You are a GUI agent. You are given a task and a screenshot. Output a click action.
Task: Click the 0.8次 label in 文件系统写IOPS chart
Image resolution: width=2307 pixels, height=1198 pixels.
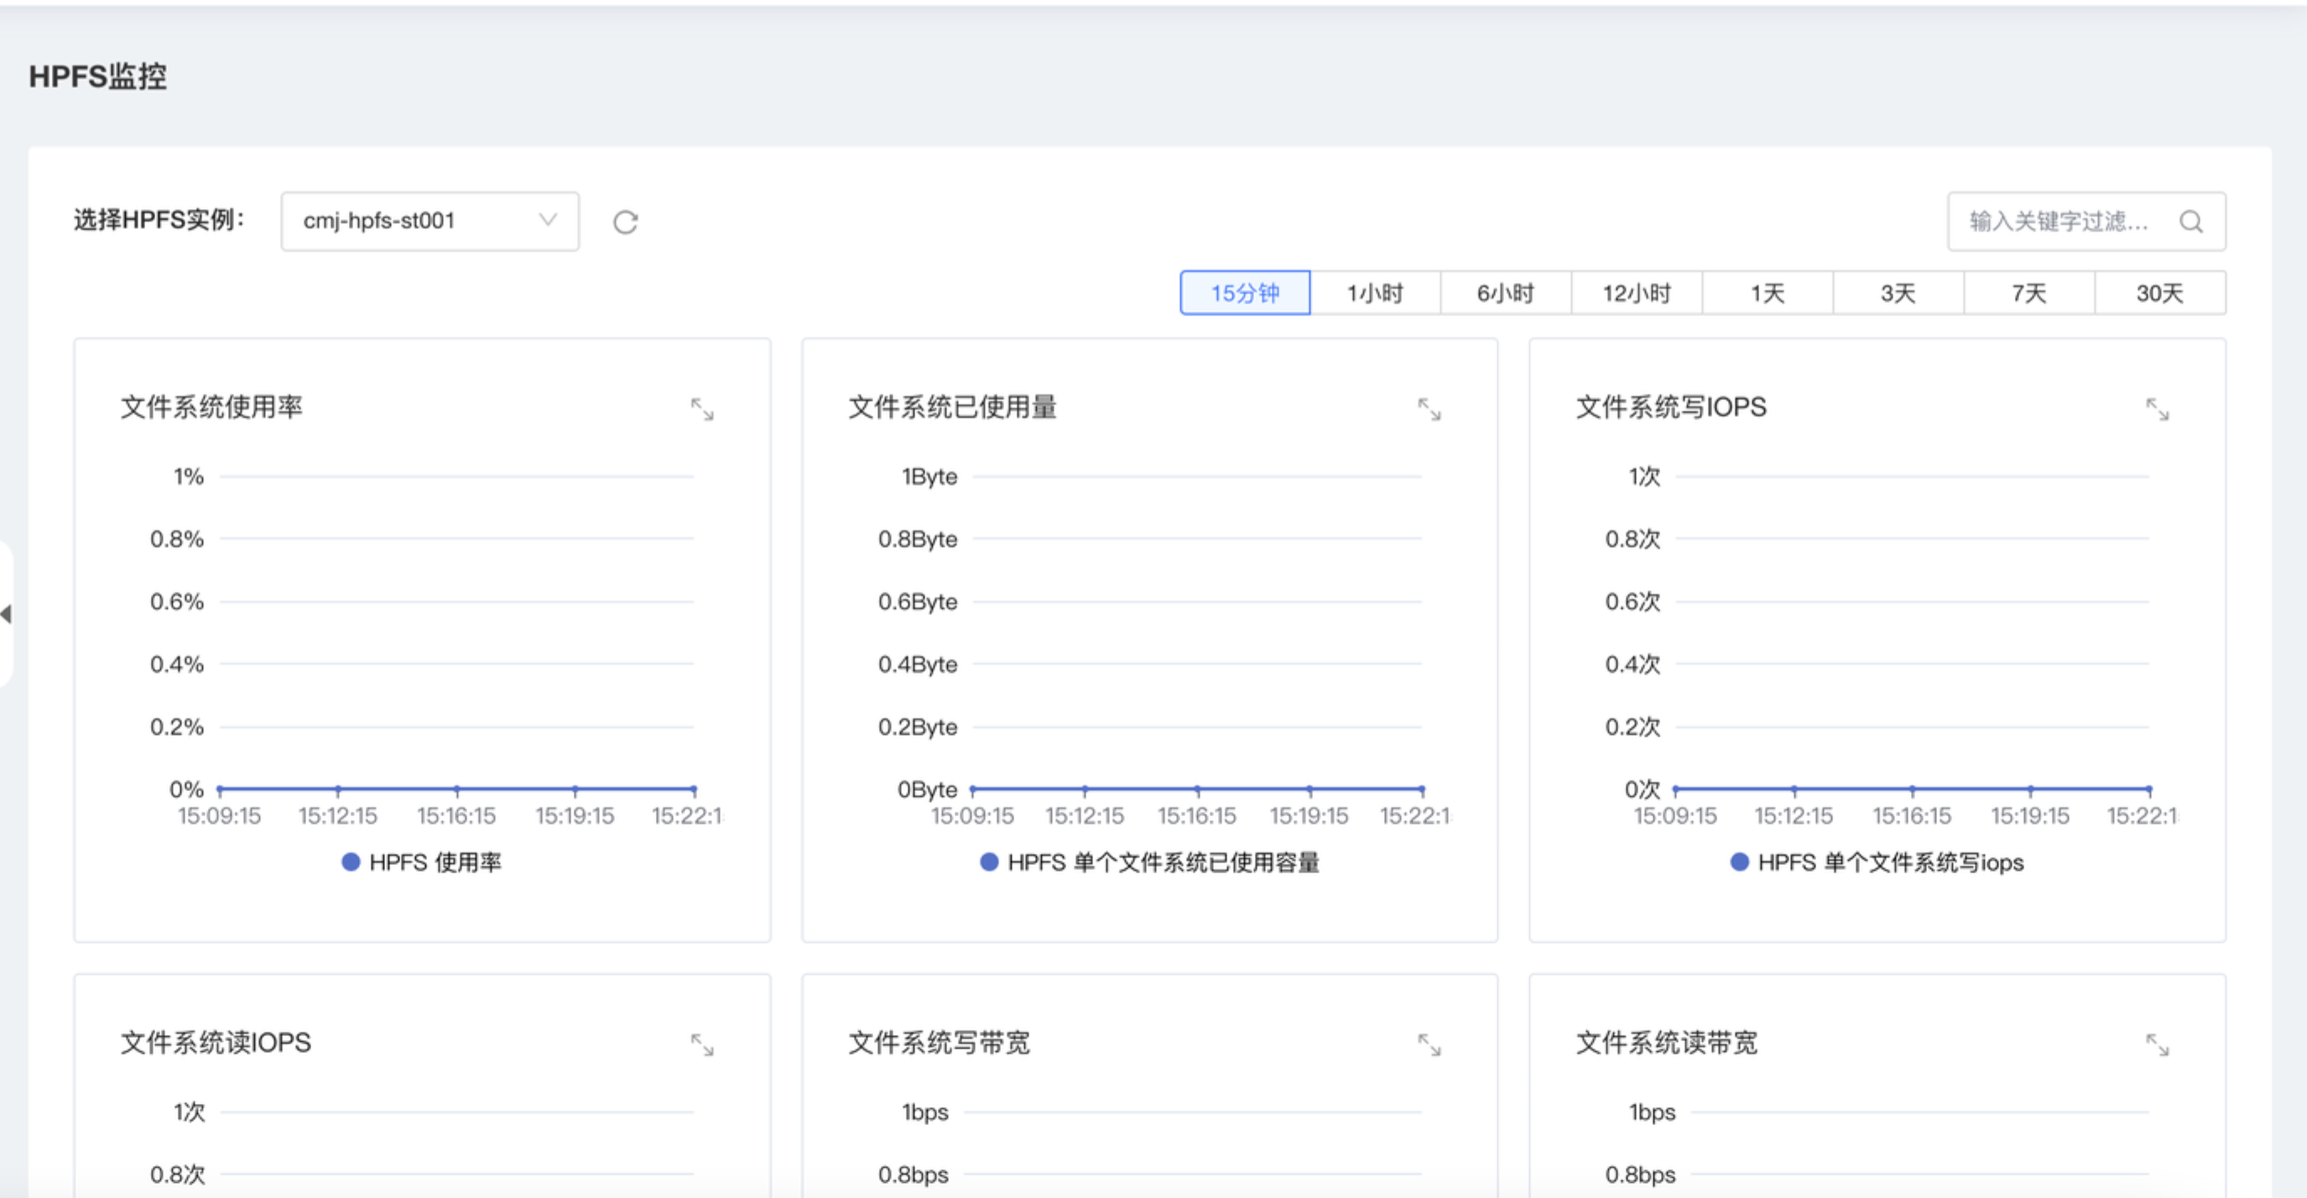(1633, 539)
